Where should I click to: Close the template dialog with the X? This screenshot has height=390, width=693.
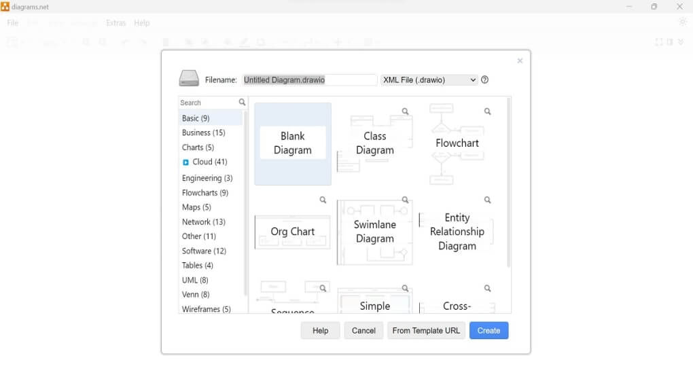click(x=520, y=60)
